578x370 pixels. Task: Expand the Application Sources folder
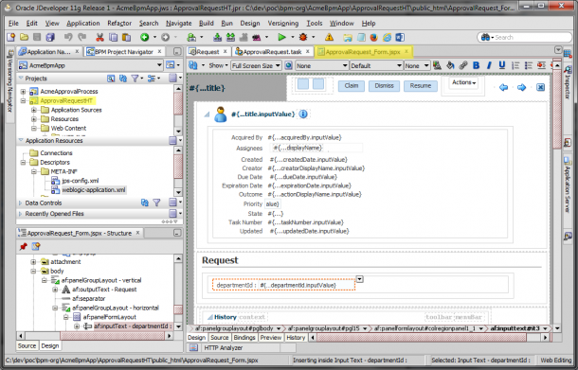[34, 110]
